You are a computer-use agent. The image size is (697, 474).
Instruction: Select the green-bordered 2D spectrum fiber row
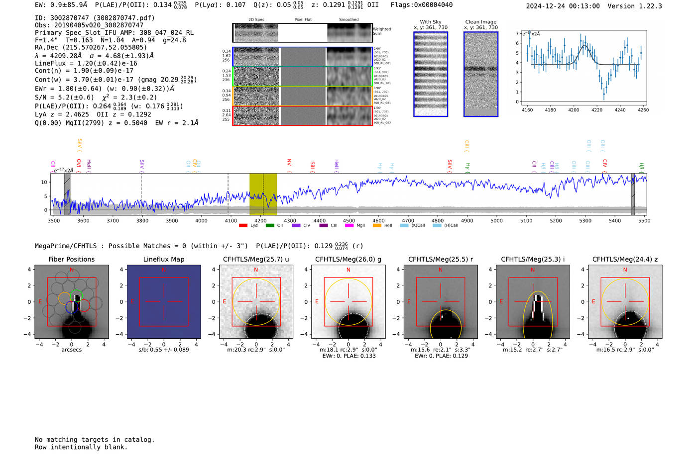click(303, 77)
